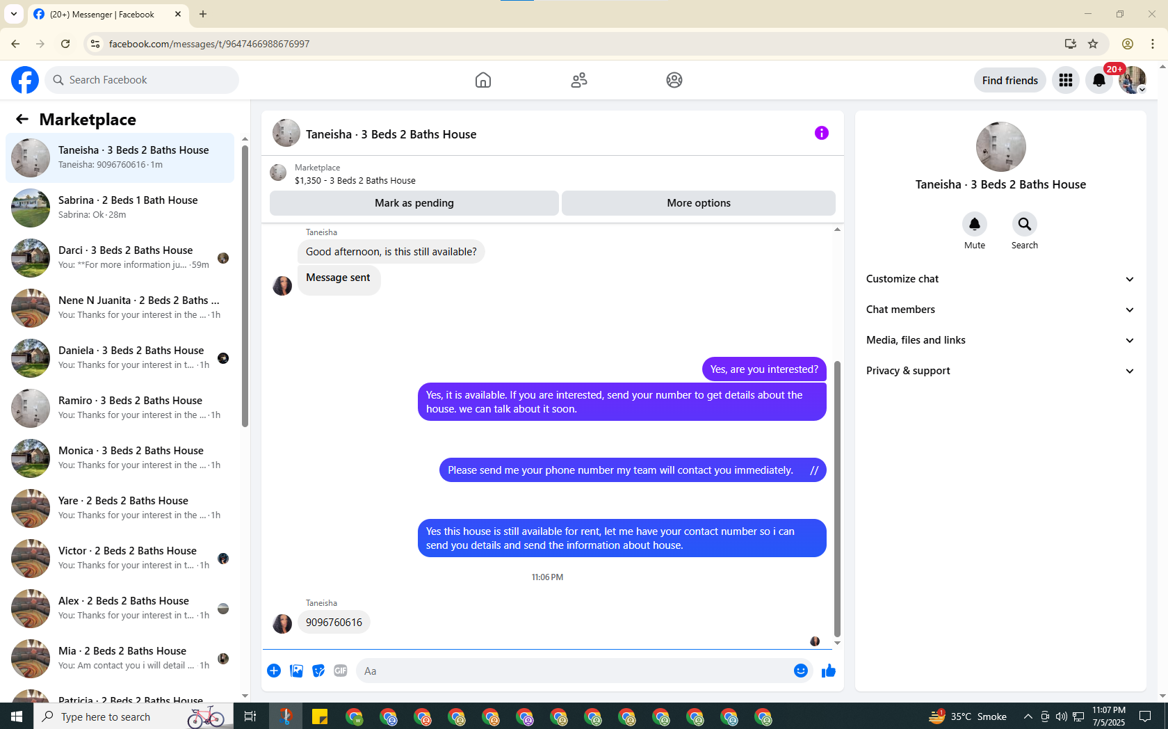Expand Customize chat section
This screenshot has width=1168, height=729.
[1000, 279]
